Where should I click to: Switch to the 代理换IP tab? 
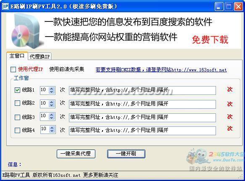40,57
